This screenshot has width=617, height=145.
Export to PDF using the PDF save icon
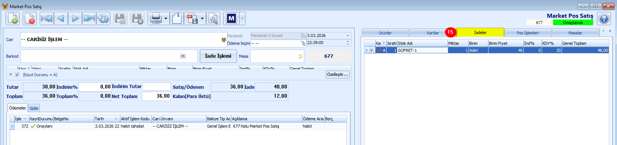click(192, 18)
